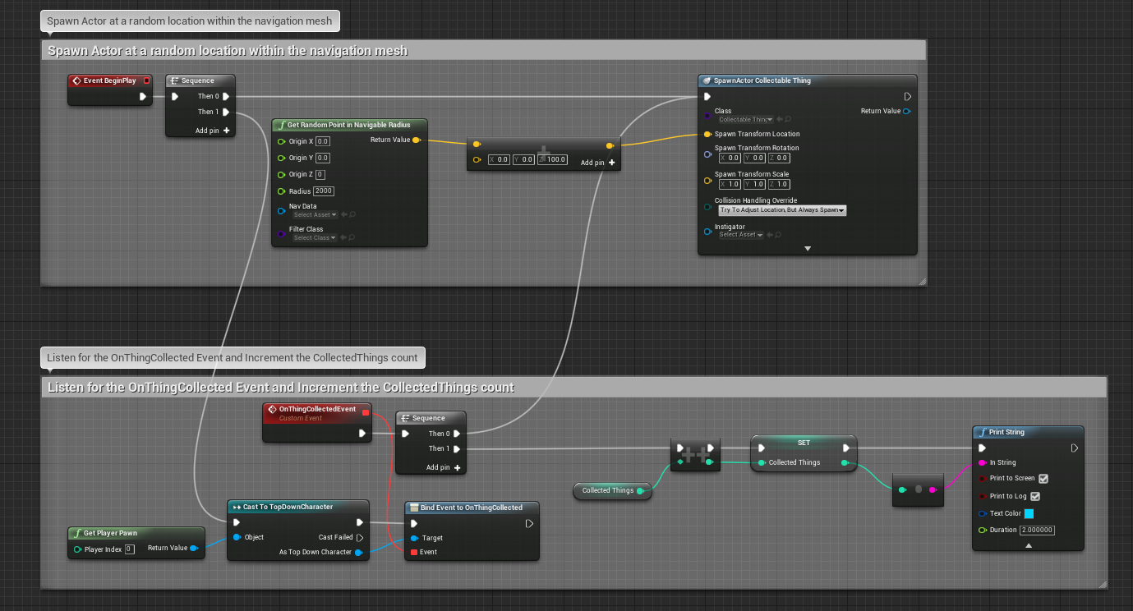Click the Origin X value field
Screen dimensions: 1133x611
[323, 141]
